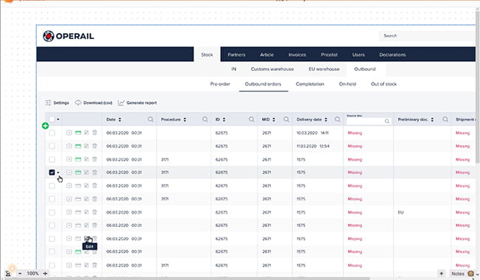Click the plus-box icon in the EU row
The height and width of the screenshot is (280, 480).
pos(69,212)
